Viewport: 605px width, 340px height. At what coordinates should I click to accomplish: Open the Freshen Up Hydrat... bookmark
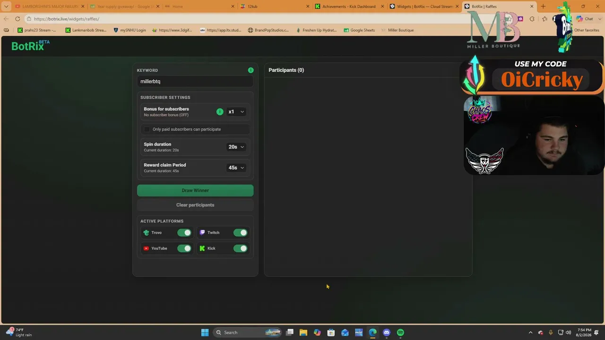click(x=316, y=30)
